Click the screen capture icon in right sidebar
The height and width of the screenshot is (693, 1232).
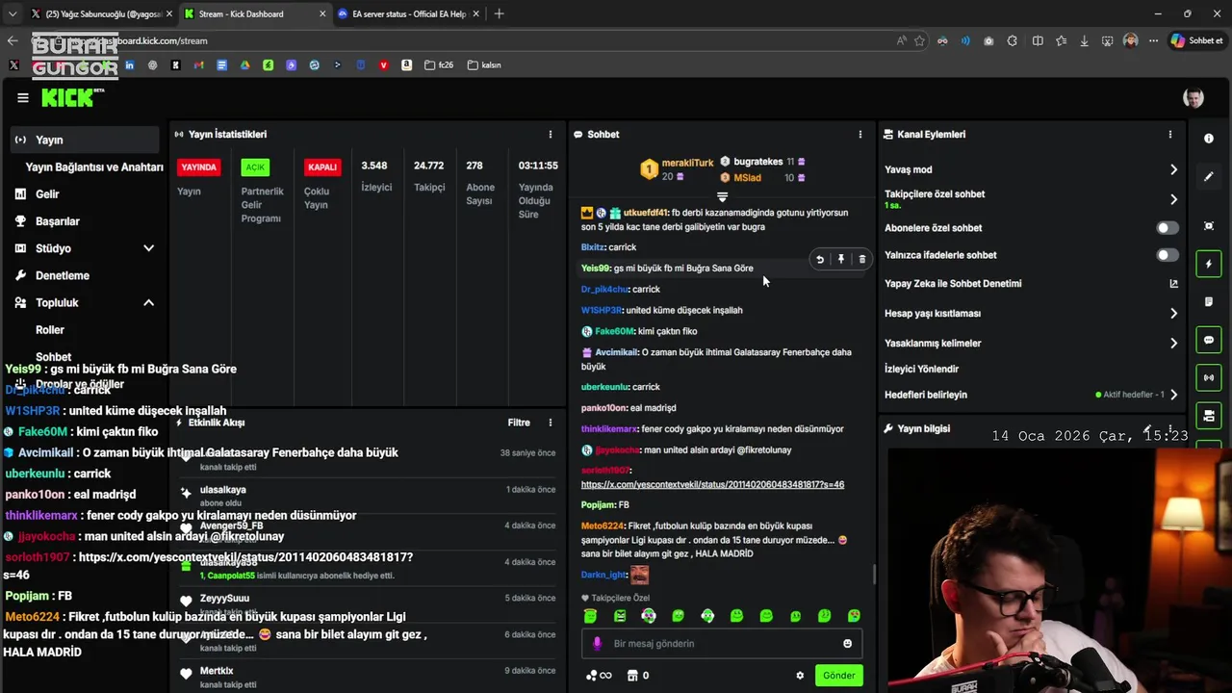1209,226
